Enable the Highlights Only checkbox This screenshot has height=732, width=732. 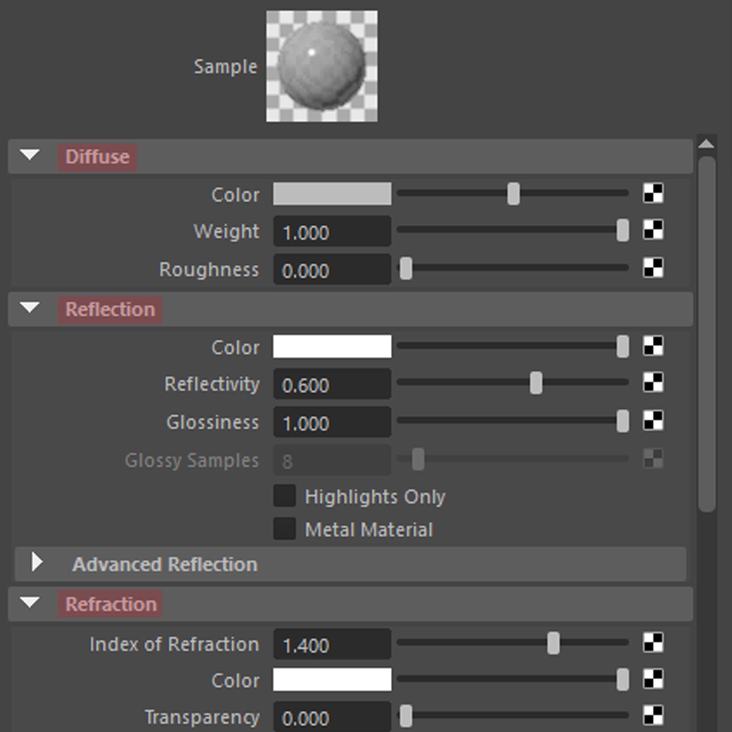285,496
